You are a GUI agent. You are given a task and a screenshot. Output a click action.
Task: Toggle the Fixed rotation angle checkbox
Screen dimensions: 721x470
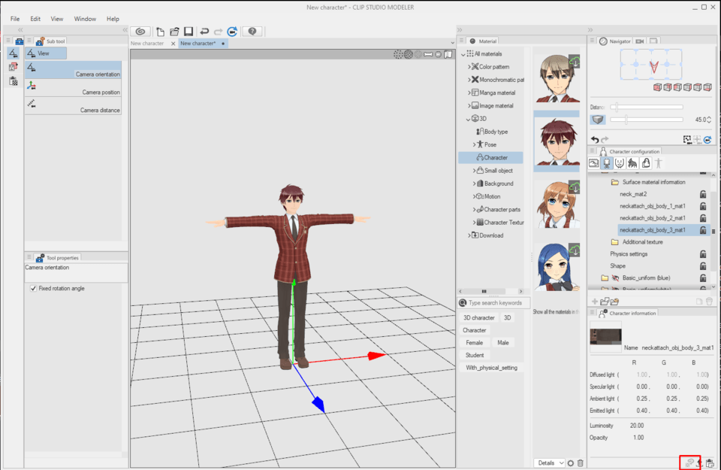tap(34, 288)
